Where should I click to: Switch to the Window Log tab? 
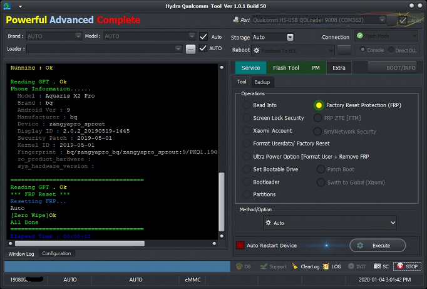pyautogui.click(x=21, y=254)
